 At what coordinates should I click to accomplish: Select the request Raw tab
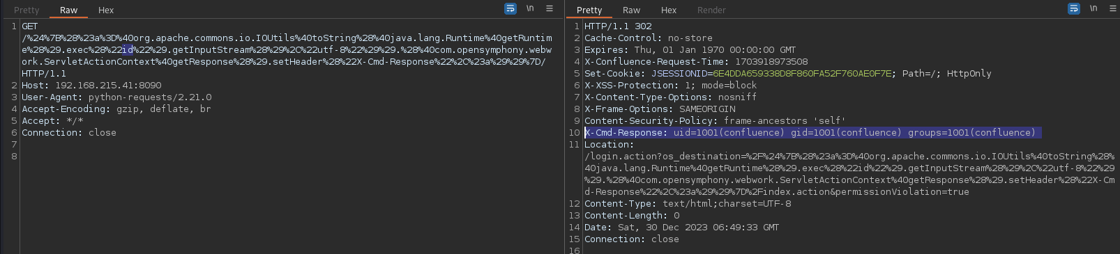(68, 10)
